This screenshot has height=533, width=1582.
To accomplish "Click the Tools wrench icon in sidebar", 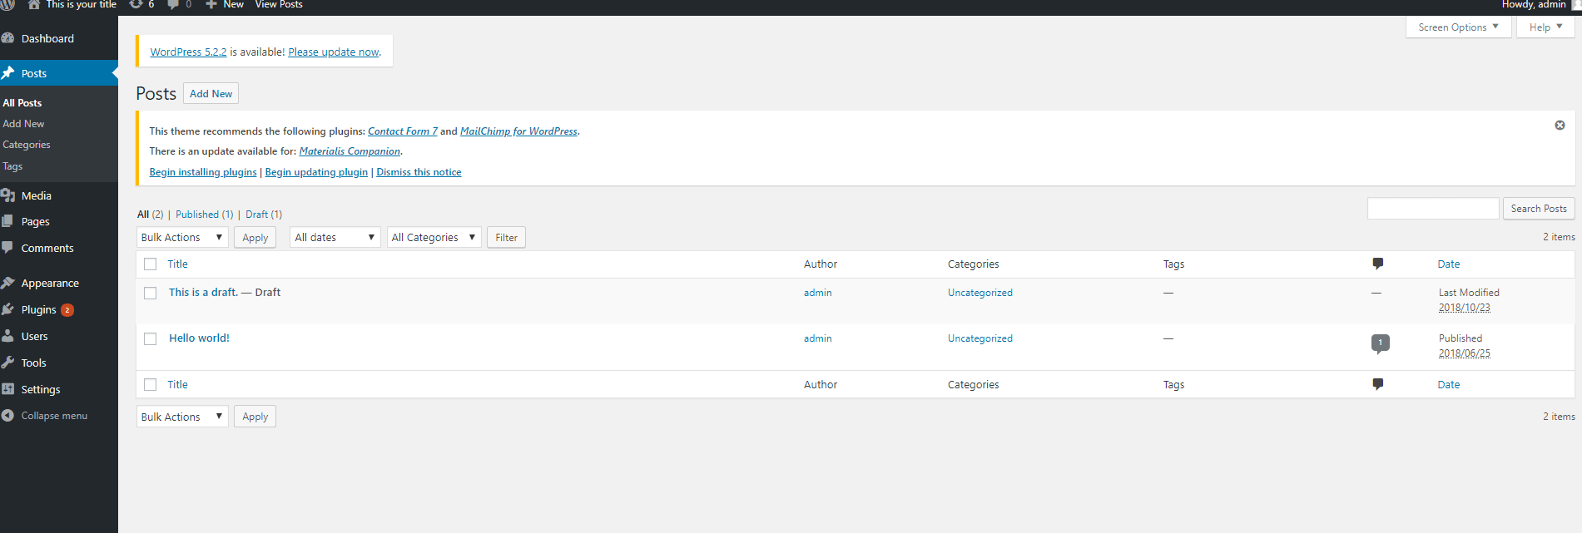I will pyautogui.click(x=7, y=363).
